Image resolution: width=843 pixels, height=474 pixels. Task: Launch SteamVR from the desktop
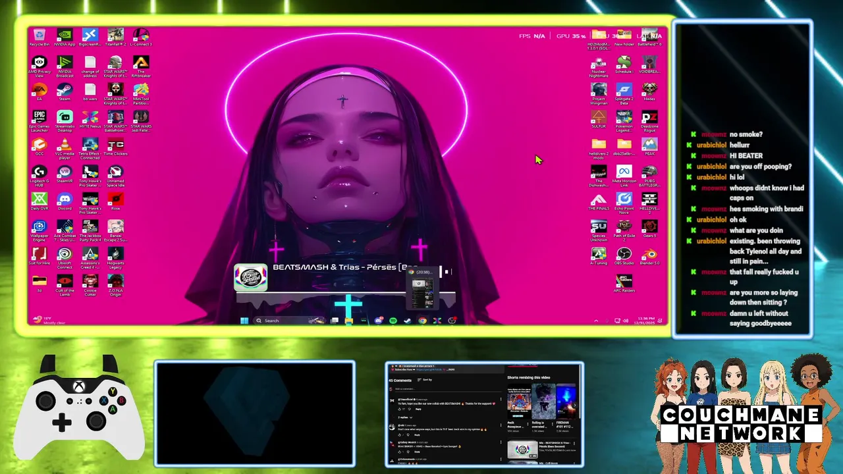tap(65, 174)
